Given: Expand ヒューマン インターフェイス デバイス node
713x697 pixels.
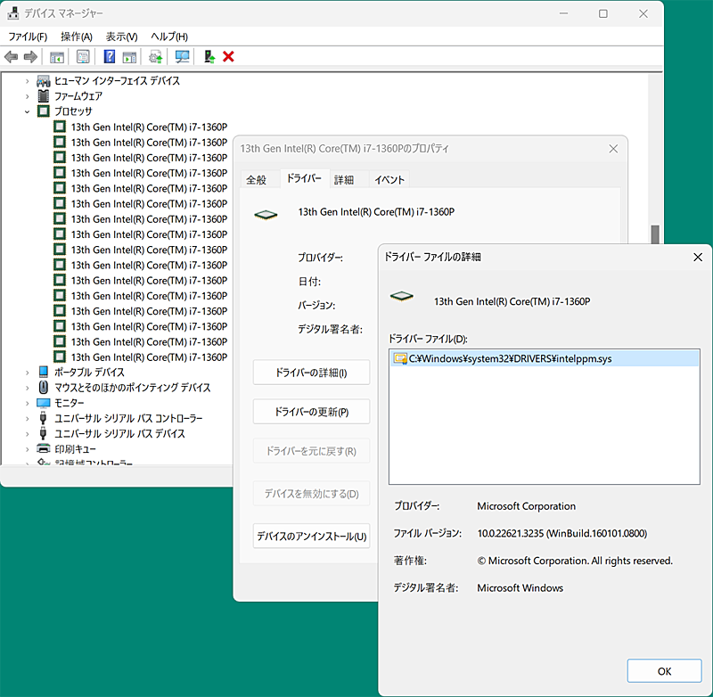Looking at the screenshot, I should pyautogui.click(x=28, y=81).
